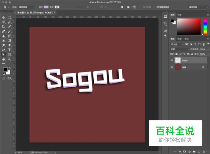Open the Adjustments collapsed panel icon
Screen dimensions: 210x154
point(165,24)
